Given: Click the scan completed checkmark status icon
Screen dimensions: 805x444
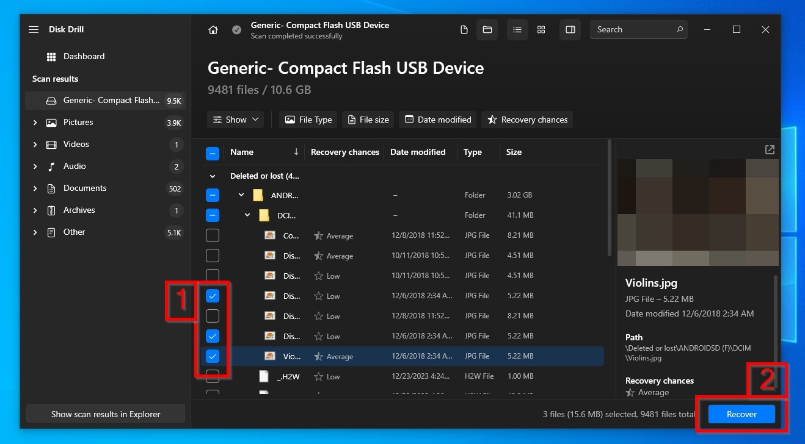Looking at the screenshot, I should [x=236, y=30].
